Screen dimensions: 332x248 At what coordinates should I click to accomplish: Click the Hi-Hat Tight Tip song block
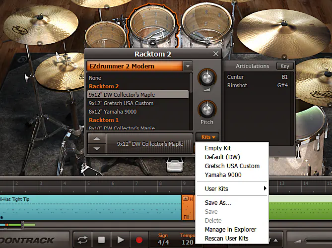click(90, 208)
